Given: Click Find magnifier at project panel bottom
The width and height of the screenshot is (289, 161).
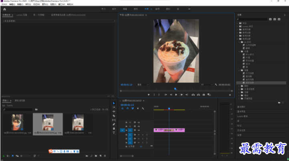Looking at the screenshot, I should tap(91, 156).
